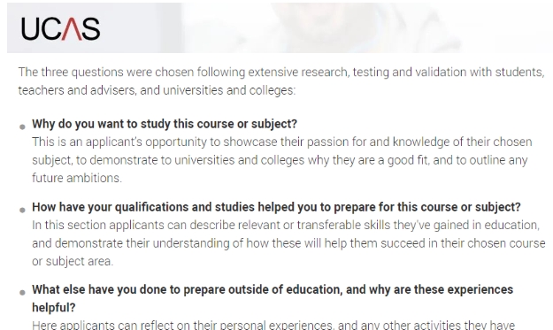Click the sentence "Here applicants can reflect"
Screen dimensions: 553x330
click(x=273, y=325)
